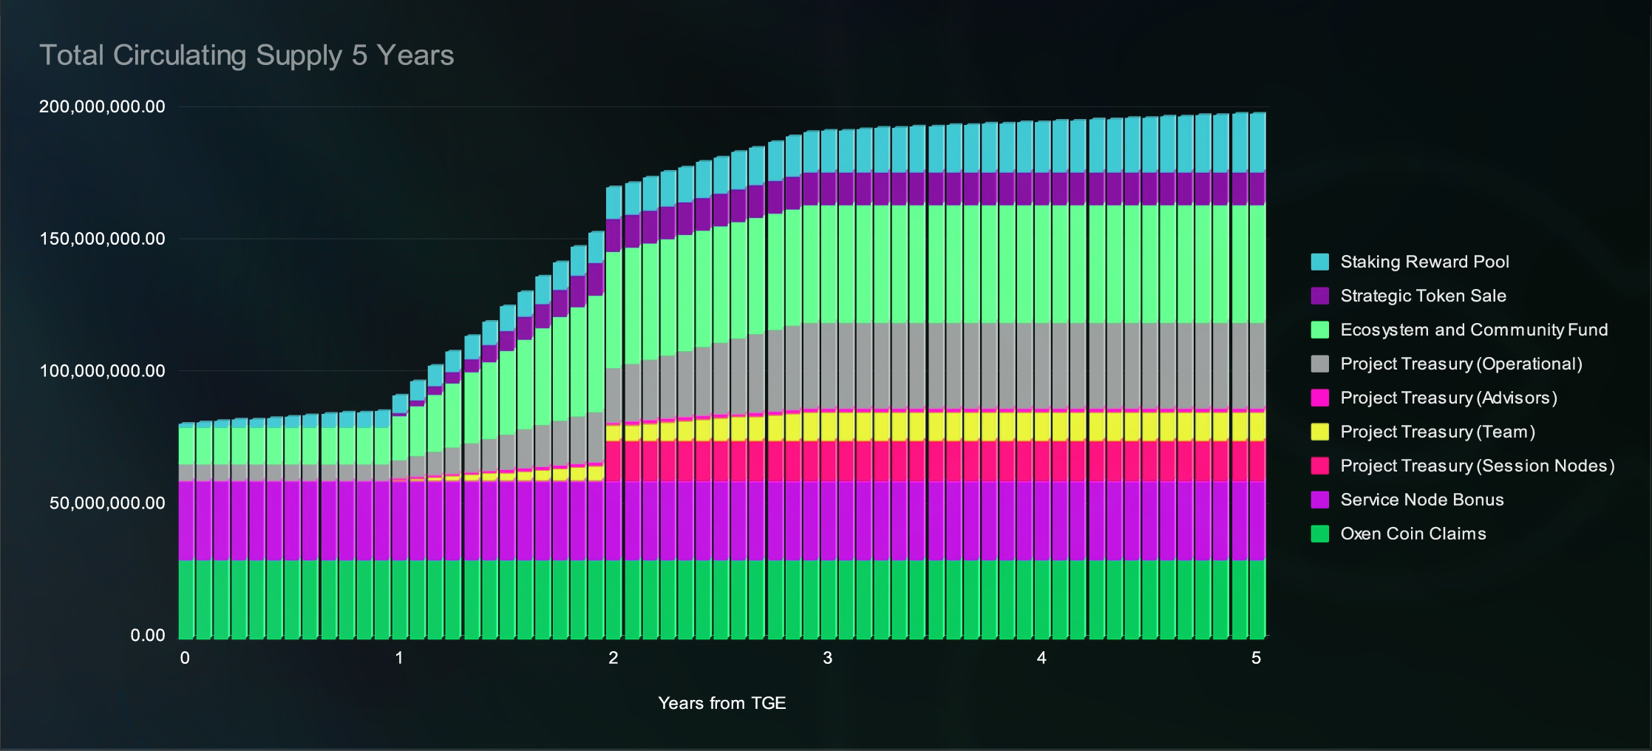Click the x-axis tick label '1'

click(399, 658)
